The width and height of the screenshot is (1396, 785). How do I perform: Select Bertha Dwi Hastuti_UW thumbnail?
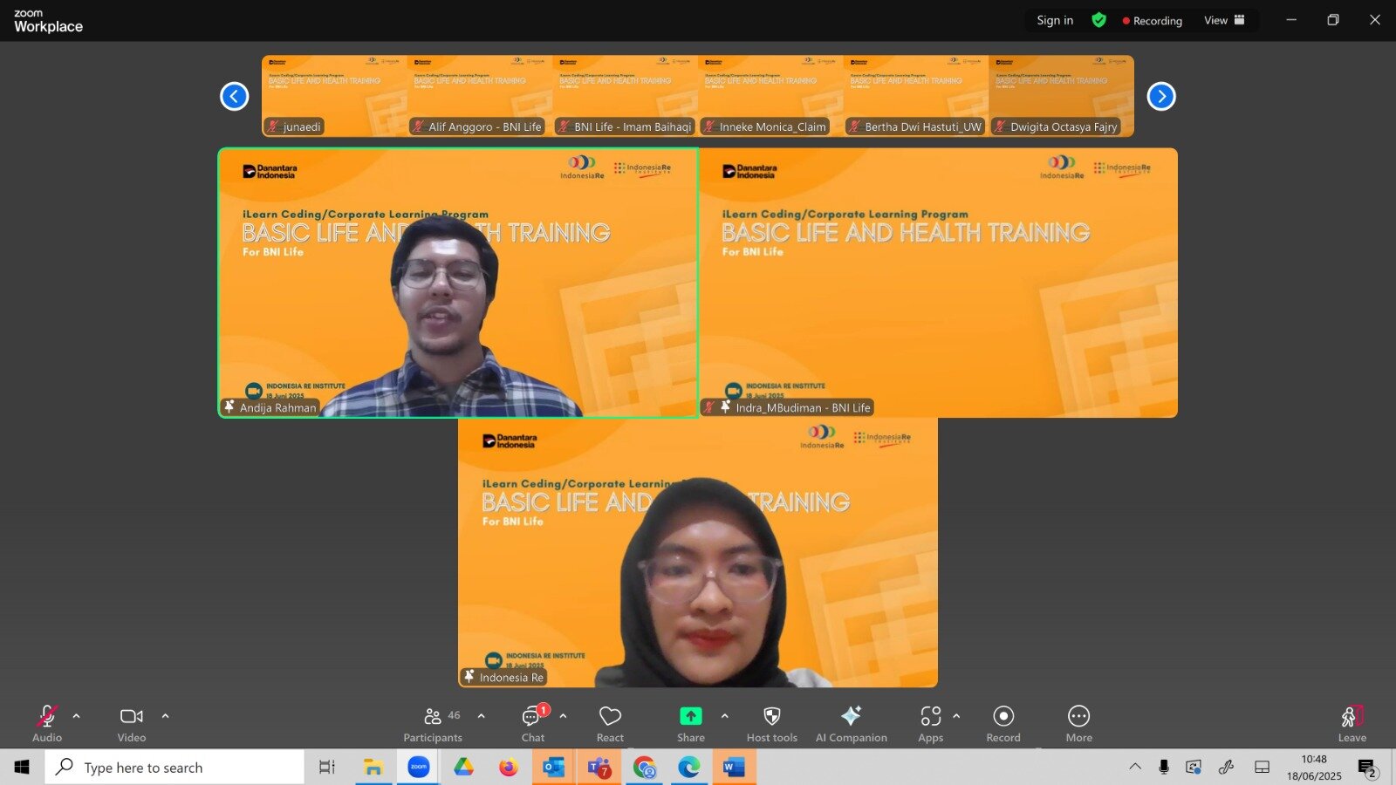click(x=916, y=96)
